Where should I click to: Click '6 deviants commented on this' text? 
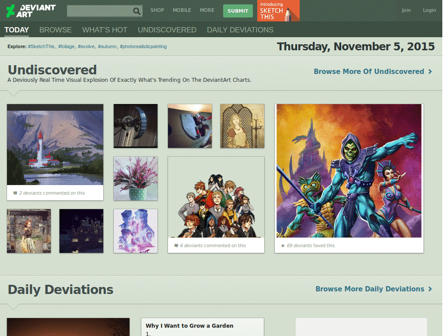213,245
